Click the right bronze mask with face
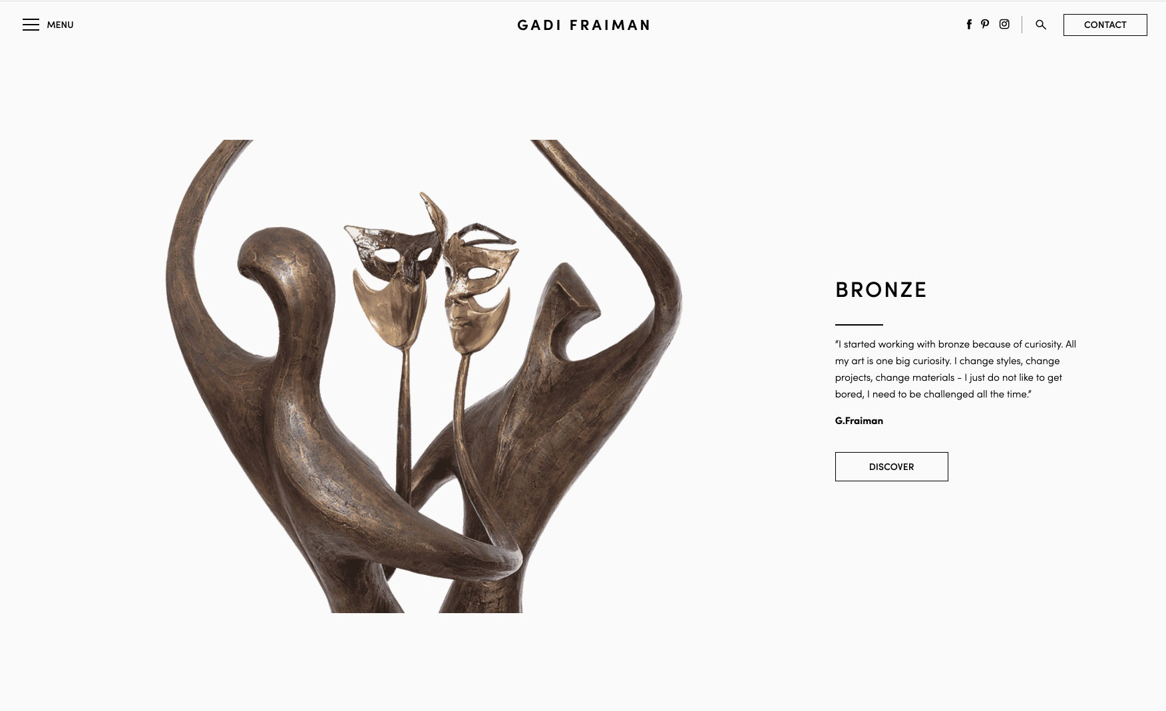This screenshot has width=1166, height=711. pos(476,286)
